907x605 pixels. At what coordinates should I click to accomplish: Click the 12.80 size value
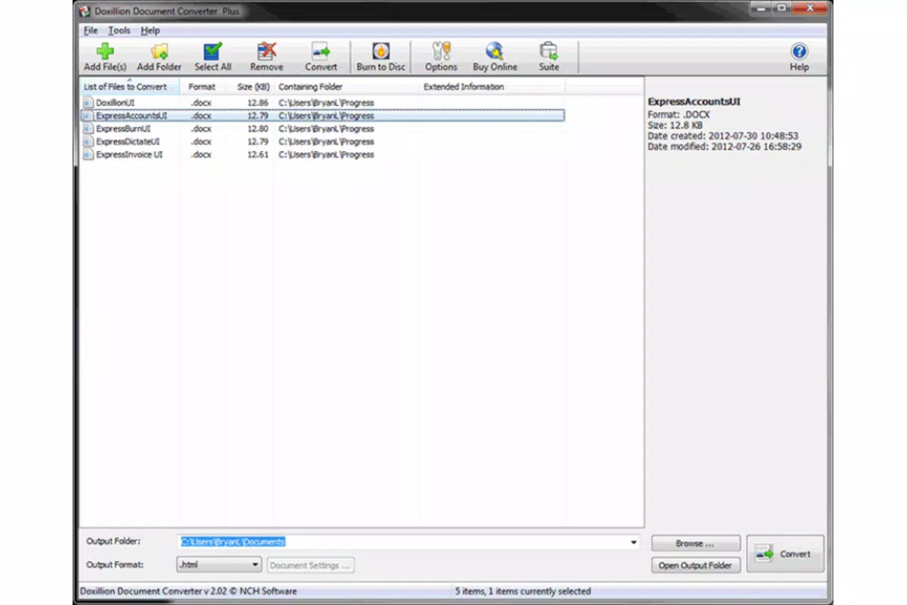tap(258, 129)
